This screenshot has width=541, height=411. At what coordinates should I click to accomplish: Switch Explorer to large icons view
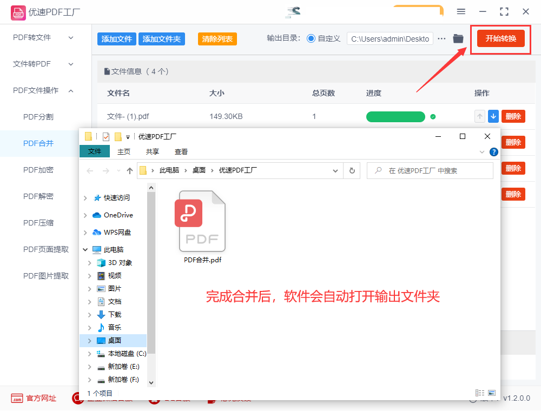pos(492,393)
